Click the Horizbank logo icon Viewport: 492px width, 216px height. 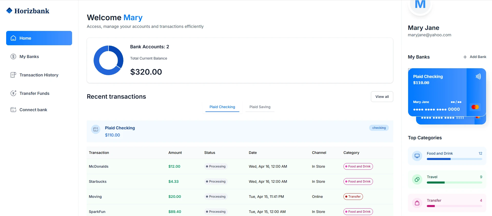(x=9, y=10)
